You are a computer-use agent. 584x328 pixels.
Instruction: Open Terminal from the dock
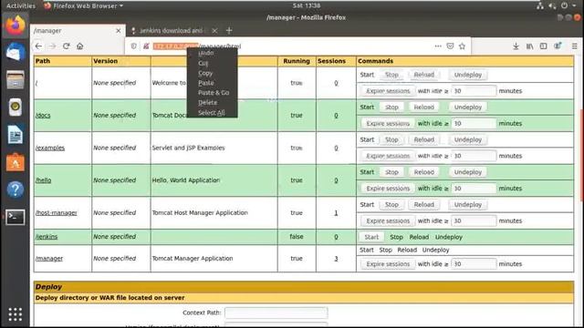click(16, 217)
